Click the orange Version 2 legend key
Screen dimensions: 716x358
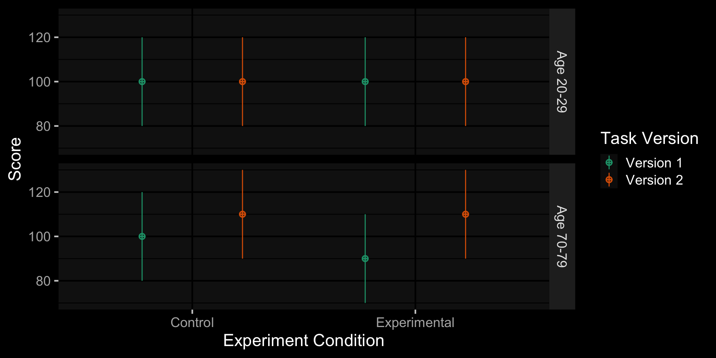[609, 180]
